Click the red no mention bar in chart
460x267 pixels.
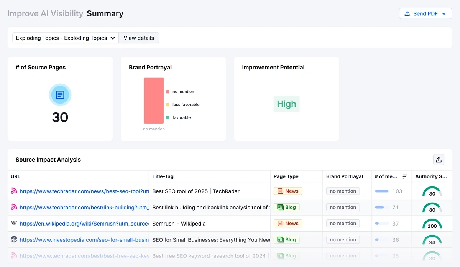(x=154, y=101)
